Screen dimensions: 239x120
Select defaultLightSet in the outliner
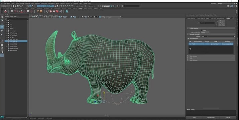(14, 47)
